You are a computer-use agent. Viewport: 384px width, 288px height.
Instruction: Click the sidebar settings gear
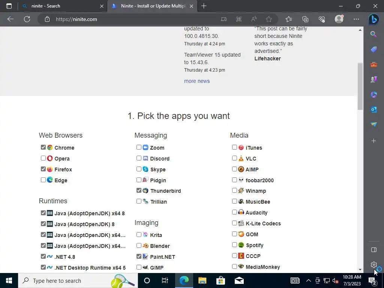[374, 264]
